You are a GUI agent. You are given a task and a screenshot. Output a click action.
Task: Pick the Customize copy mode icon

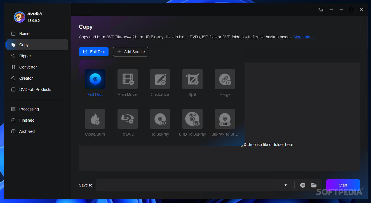160,79
